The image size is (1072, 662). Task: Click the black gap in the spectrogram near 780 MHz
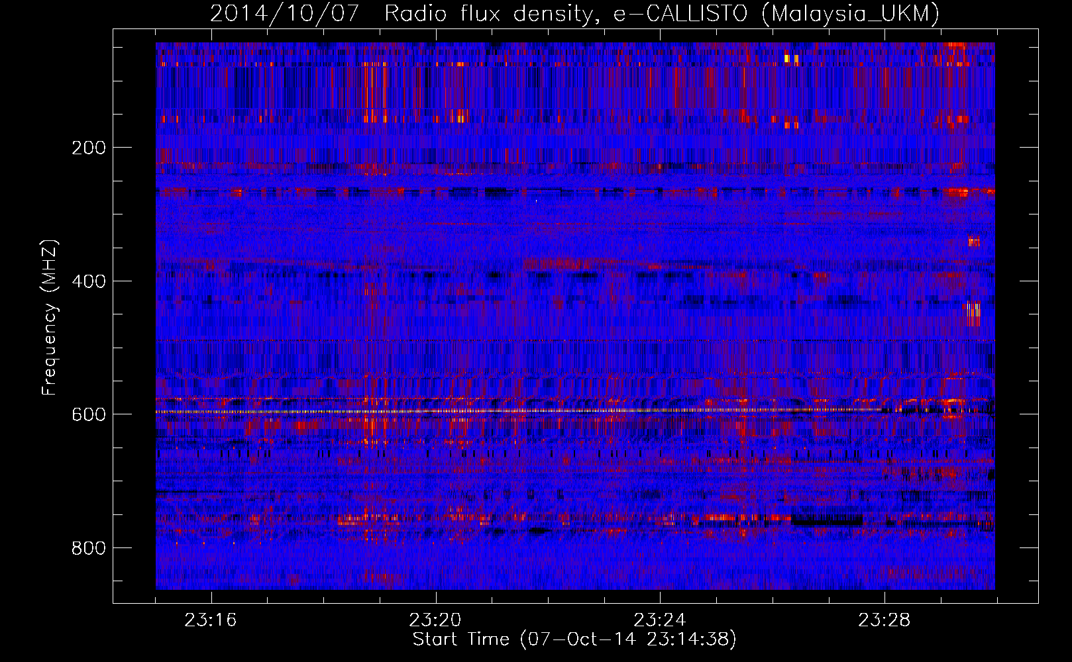[x=827, y=520]
